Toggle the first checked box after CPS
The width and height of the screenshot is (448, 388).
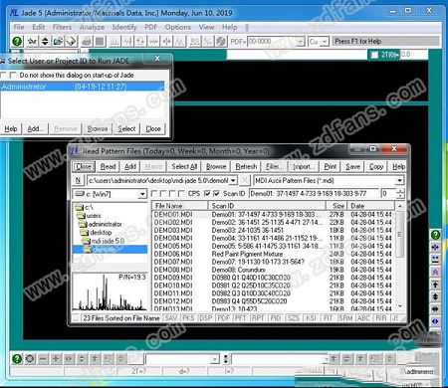click(x=207, y=193)
